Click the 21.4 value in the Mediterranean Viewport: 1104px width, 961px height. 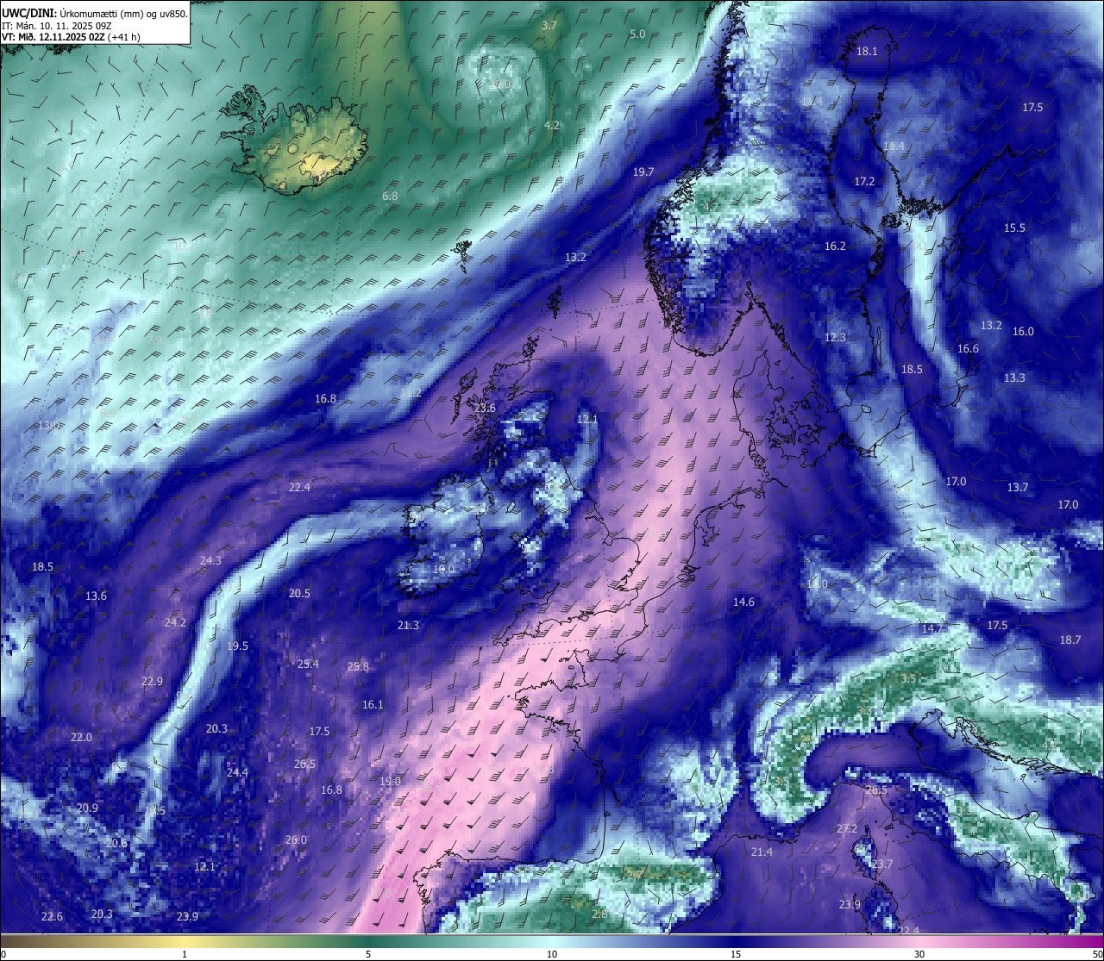point(762,852)
